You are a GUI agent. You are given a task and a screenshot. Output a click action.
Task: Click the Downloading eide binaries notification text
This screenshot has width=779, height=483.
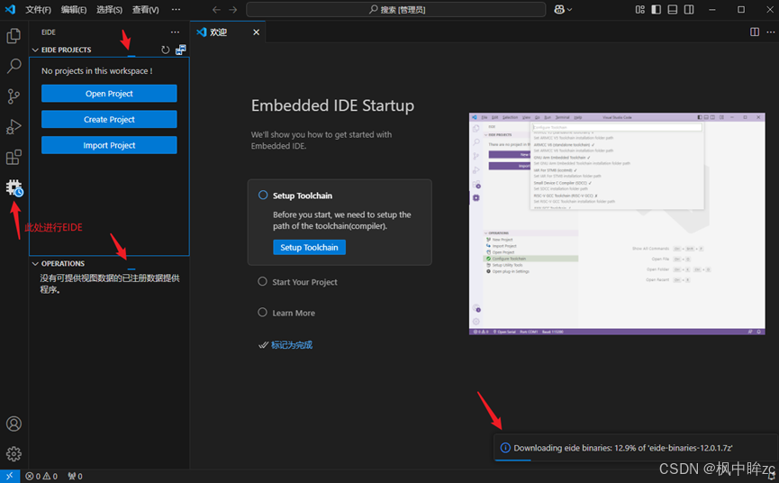click(x=623, y=448)
